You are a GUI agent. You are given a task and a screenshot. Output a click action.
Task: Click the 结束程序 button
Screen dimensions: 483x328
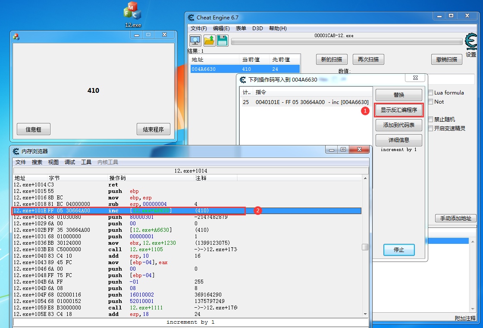click(154, 129)
